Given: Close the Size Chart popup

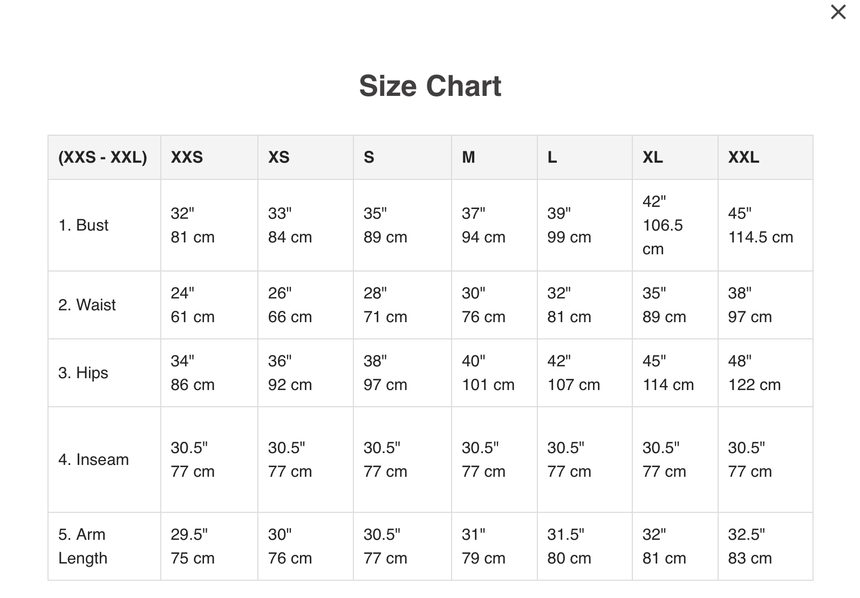Looking at the screenshot, I should pos(838,12).
